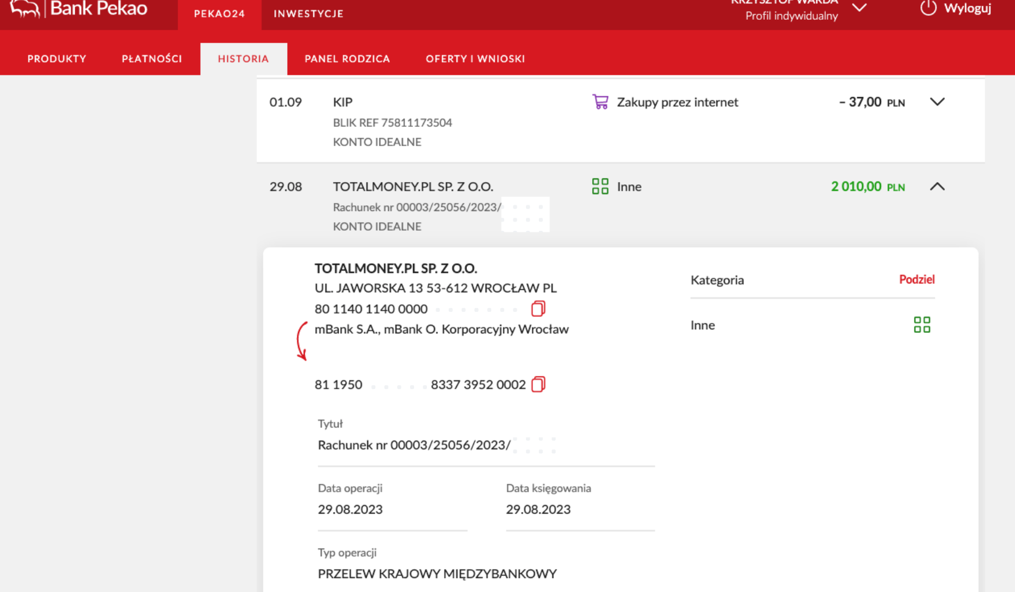
Task: Click the address UL. JAWORSKA 13 text
Action: coord(436,288)
